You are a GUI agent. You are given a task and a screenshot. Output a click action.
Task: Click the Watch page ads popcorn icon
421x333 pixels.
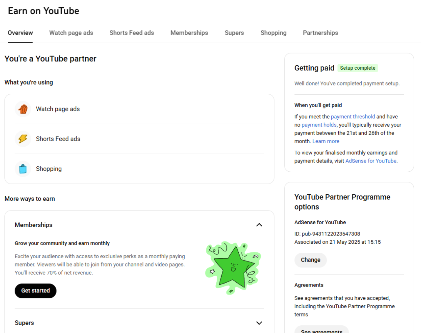(23, 109)
